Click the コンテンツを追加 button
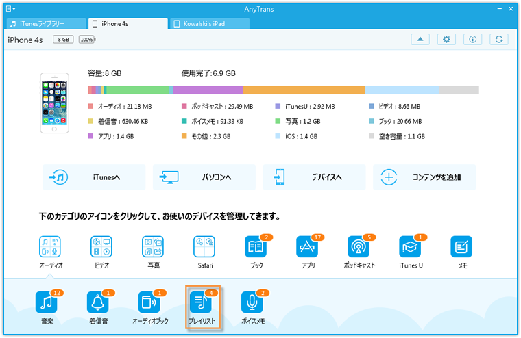 [x=424, y=177]
